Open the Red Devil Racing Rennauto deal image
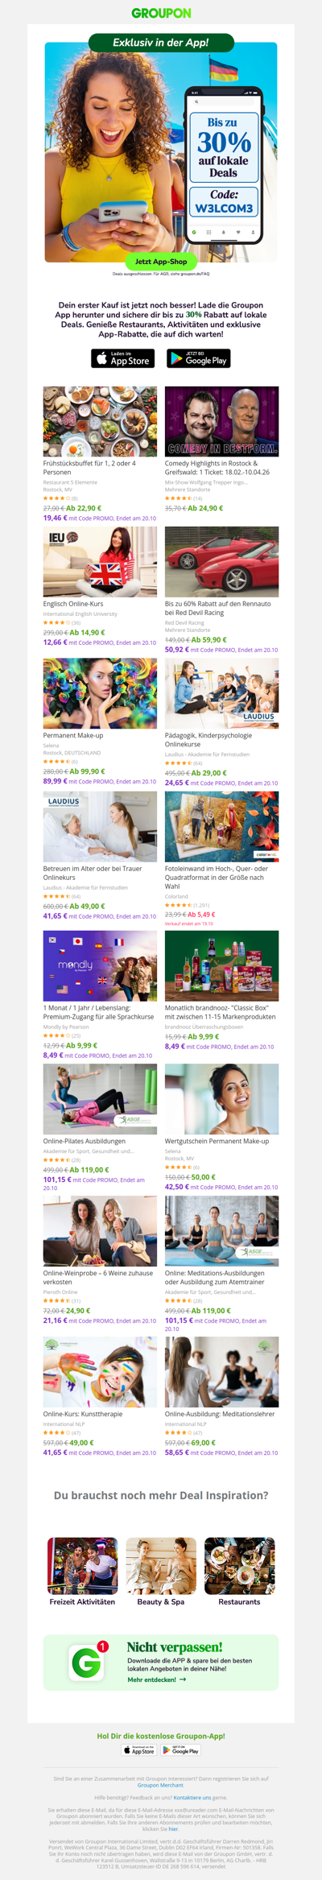322x1880 pixels. tap(221, 561)
